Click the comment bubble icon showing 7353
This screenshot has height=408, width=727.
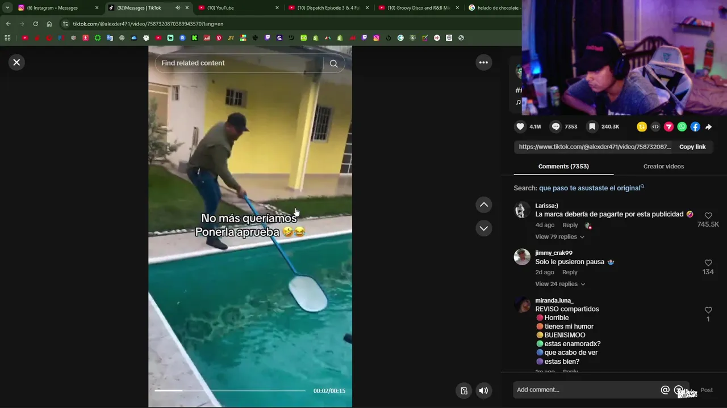(x=556, y=126)
